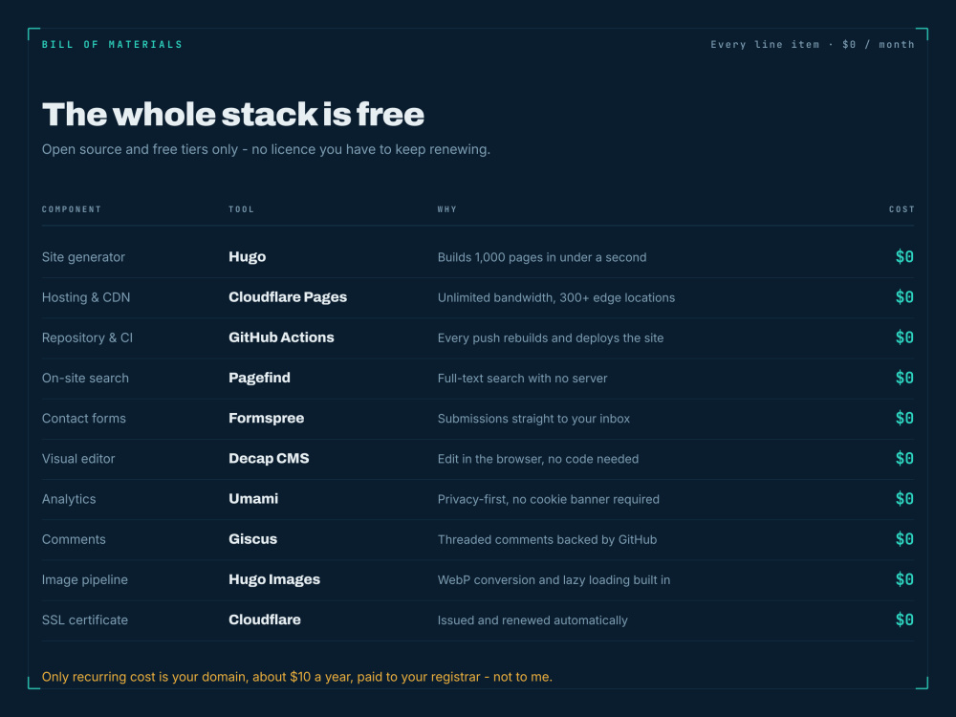Click the orange domain cost footnote
Screen dimensions: 956x717
coord(297,677)
